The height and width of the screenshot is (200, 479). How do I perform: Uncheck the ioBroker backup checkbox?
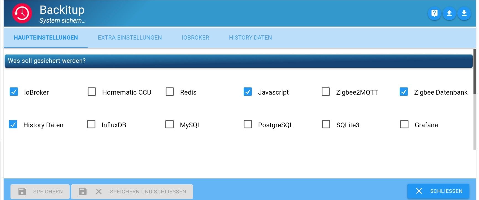click(x=14, y=92)
